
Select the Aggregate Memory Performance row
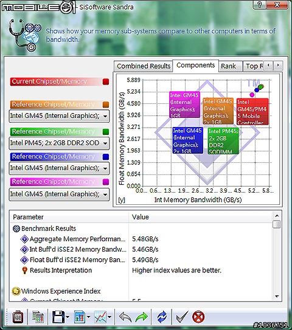[141, 239]
